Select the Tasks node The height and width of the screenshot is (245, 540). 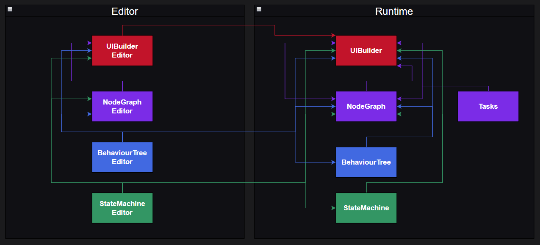point(488,107)
